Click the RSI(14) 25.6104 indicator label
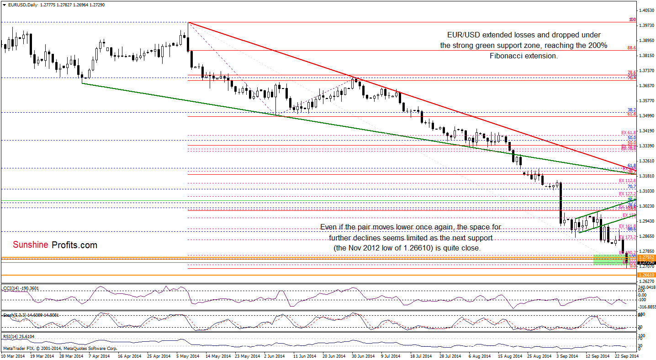The width and height of the screenshot is (656, 360). (18, 336)
